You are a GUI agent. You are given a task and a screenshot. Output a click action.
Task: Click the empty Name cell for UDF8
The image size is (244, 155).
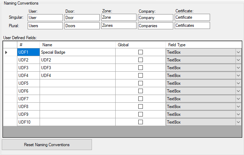pos(77,107)
